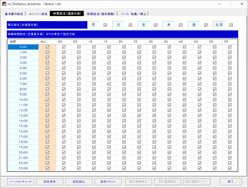Toggle the 12:00 row's 30-minute checkbox
248x188 pixels.
154,110
